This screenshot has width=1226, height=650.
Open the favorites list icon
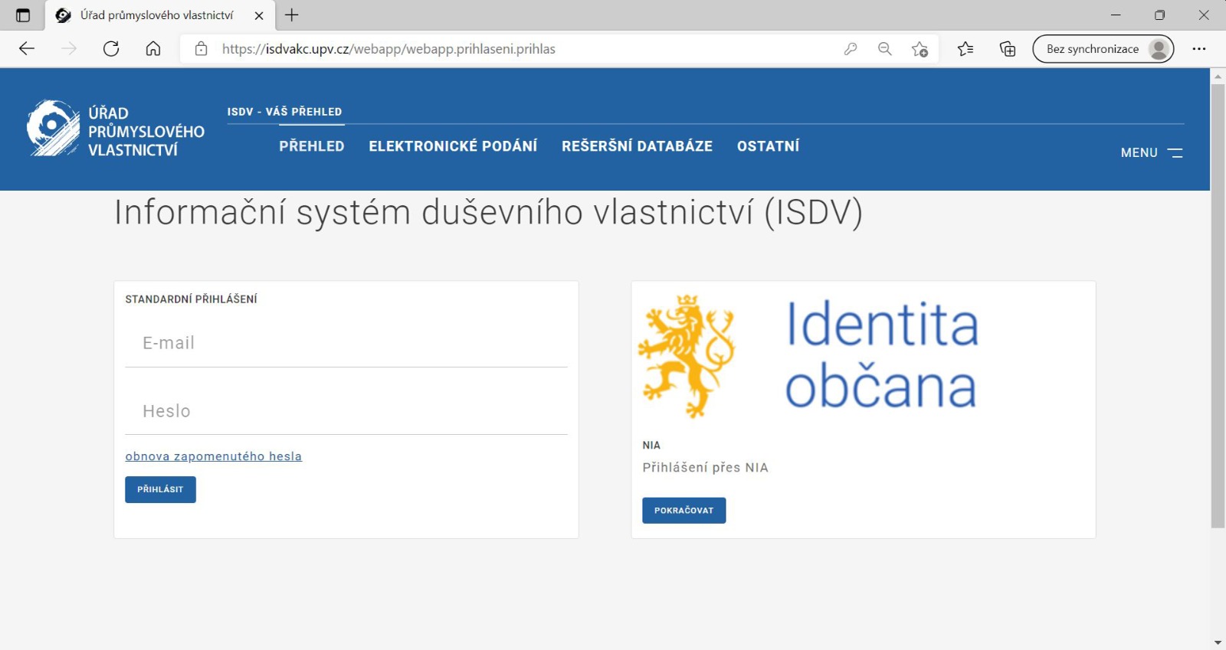(x=965, y=49)
